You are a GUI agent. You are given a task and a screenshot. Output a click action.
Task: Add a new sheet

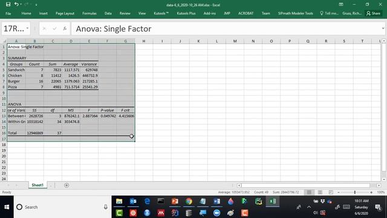click(x=67, y=185)
